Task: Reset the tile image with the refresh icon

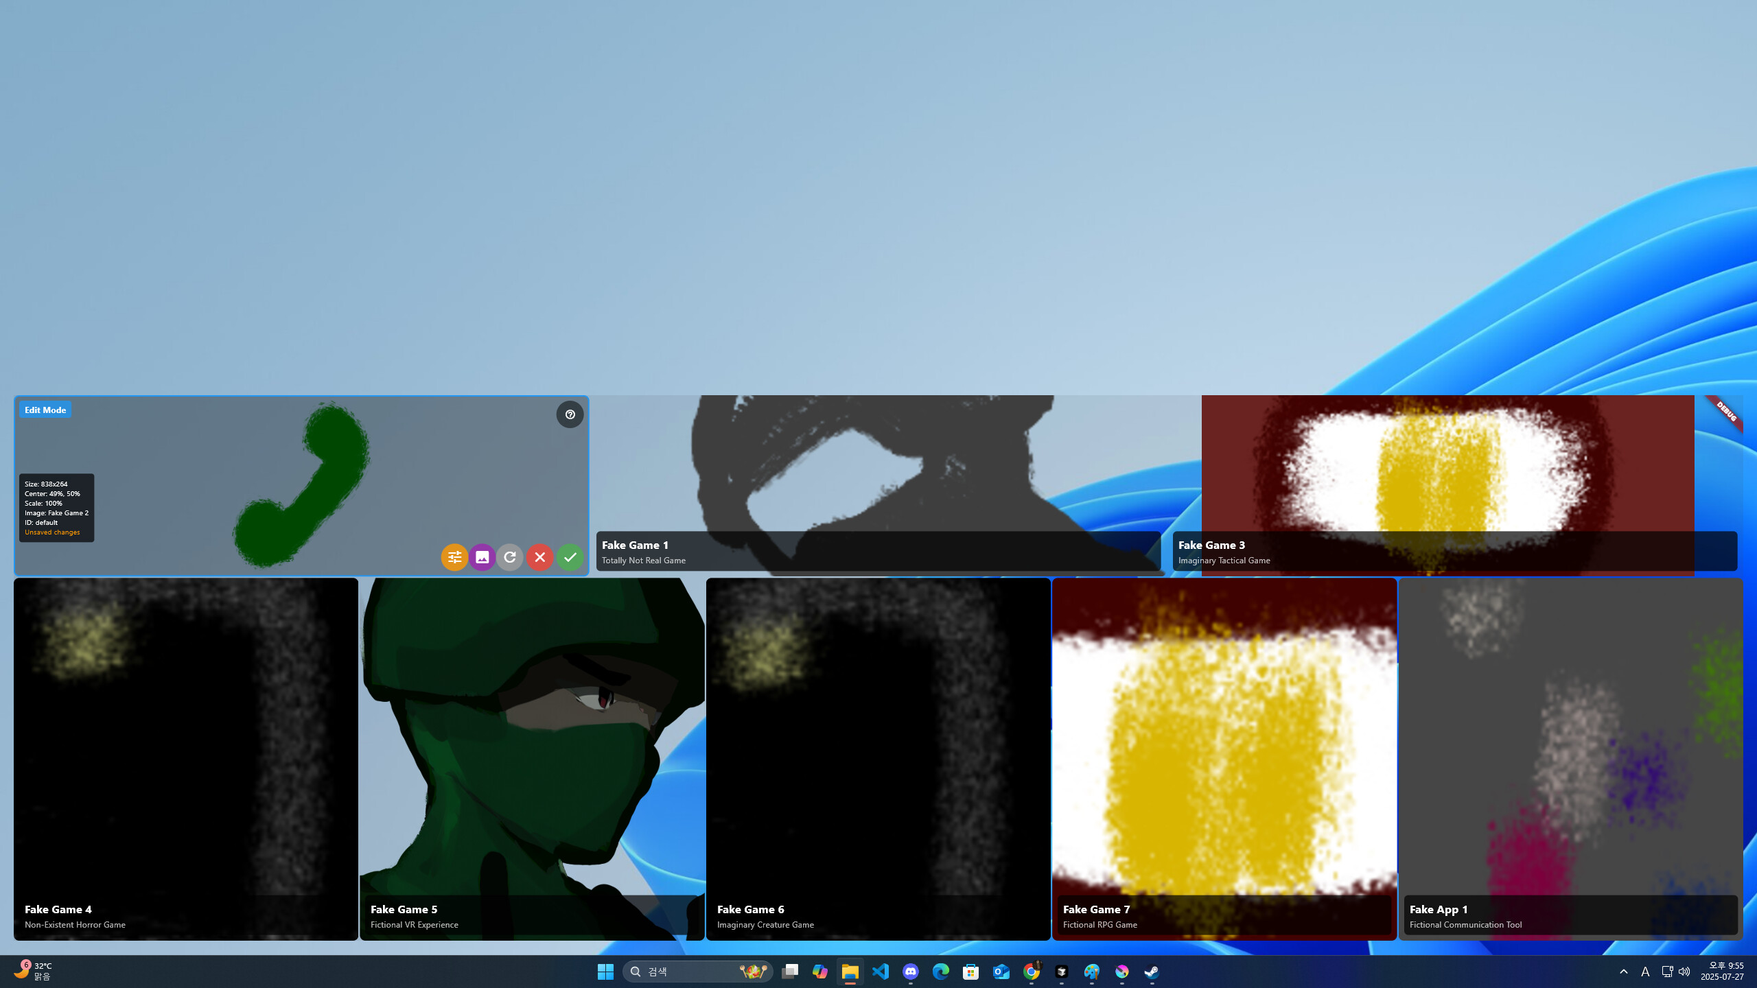Action: pyautogui.click(x=511, y=557)
